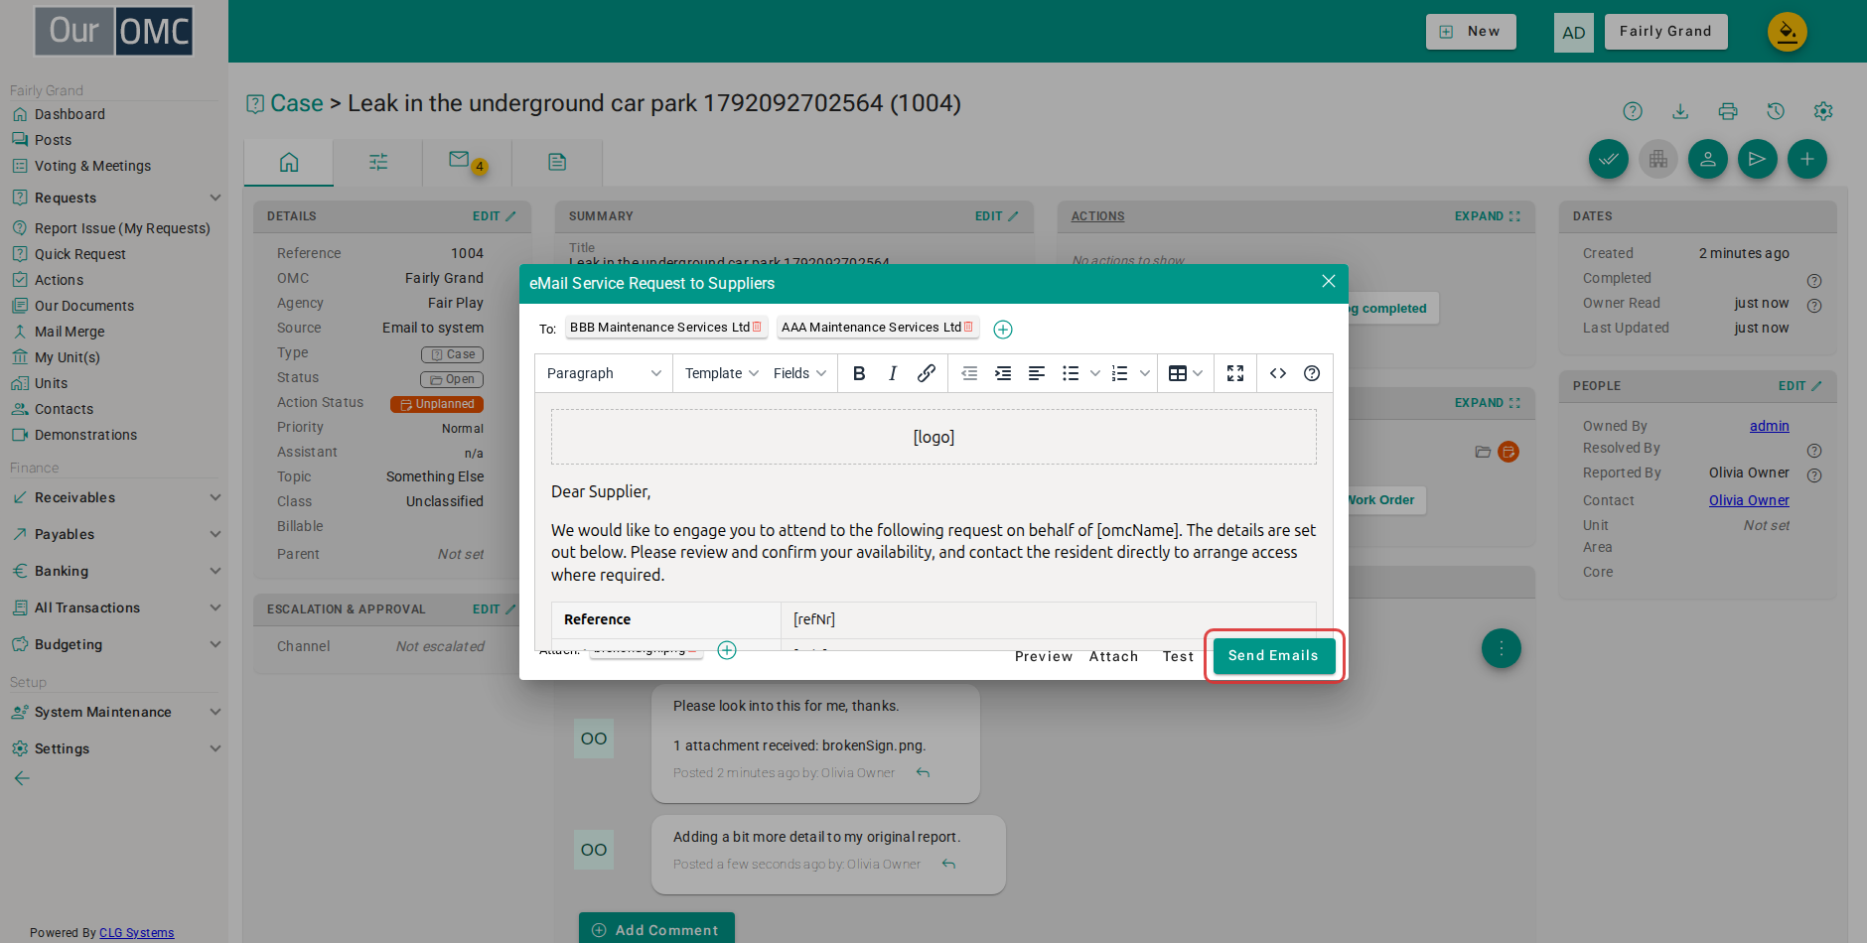Image resolution: width=1867 pixels, height=943 pixels.
Task: Click the insert table icon
Action: [x=1178, y=373]
